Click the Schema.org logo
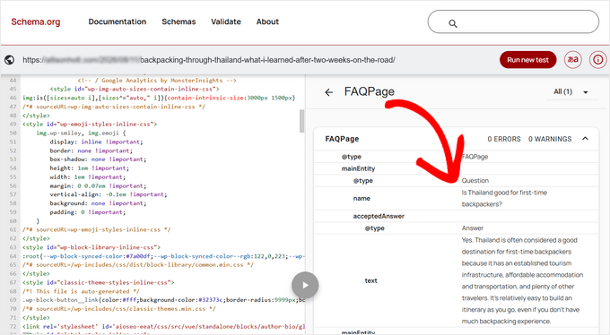Screen dimensions: 610x335 click(x=35, y=21)
